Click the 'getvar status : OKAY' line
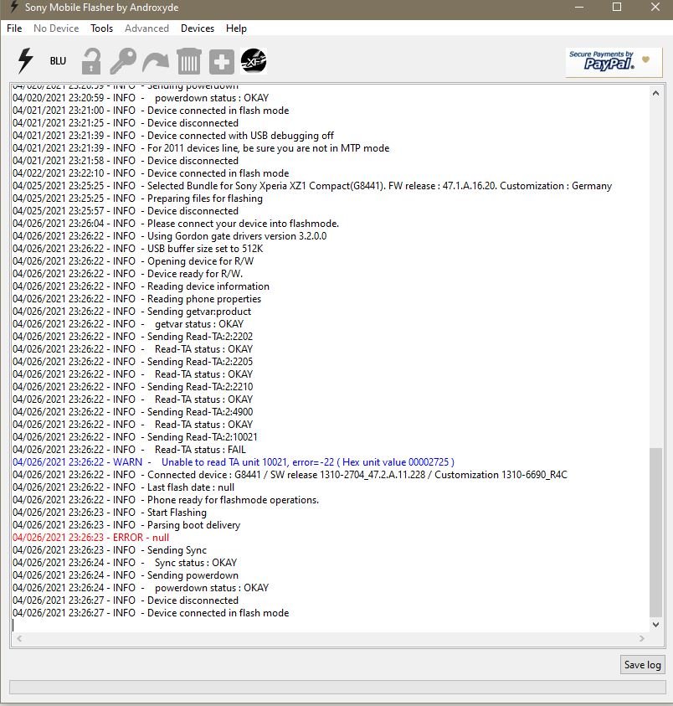This screenshot has width=673, height=706. point(128,324)
